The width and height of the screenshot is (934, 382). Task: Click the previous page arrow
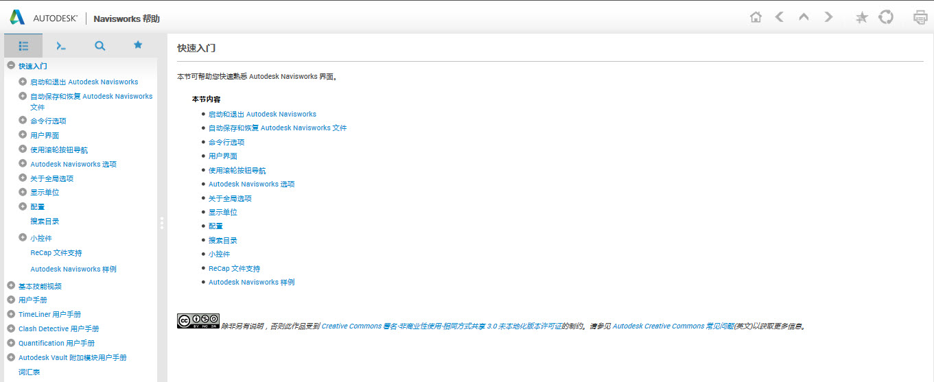coord(780,17)
